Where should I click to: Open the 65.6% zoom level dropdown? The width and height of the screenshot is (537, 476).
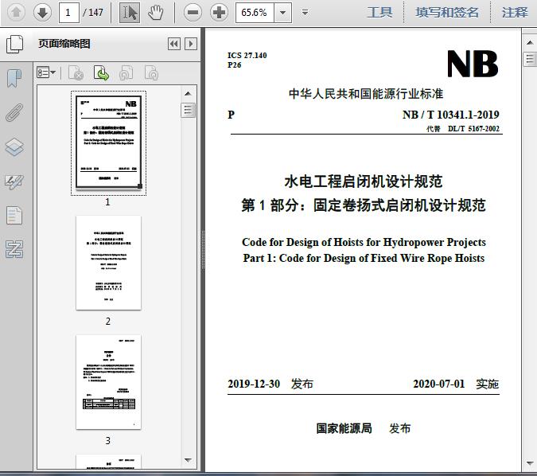pyautogui.click(x=284, y=12)
